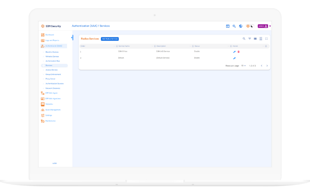Viewport: 310px width, 195px height.
Task: Open Dashboard from the sidebar
Action: pyautogui.click(x=49, y=34)
